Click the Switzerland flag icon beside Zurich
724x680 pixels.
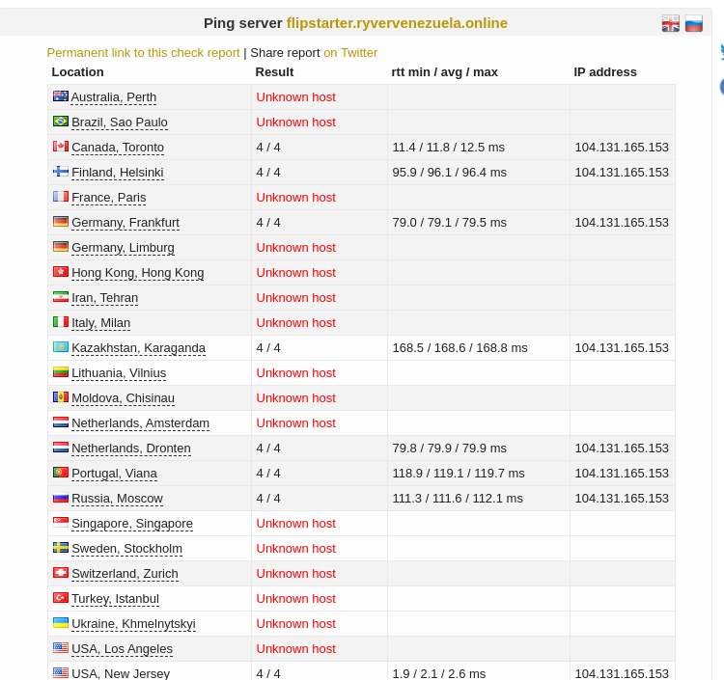[x=61, y=573]
